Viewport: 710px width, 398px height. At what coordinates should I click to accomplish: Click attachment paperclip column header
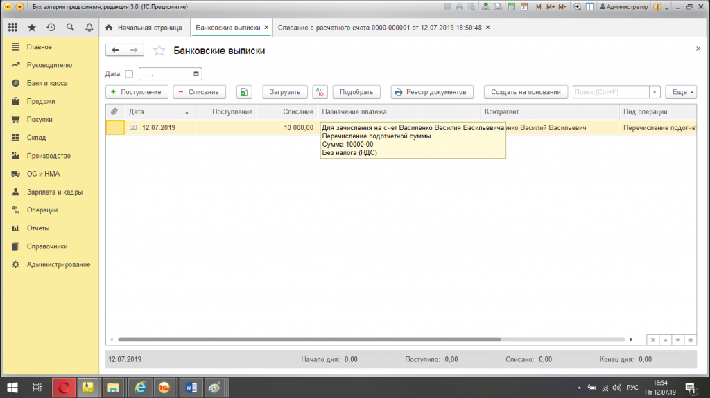pyautogui.click(x=114, y=111)
